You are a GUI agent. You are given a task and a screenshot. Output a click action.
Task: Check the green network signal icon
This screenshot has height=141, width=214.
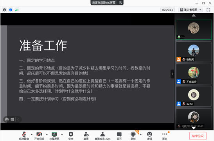point(17,10)
